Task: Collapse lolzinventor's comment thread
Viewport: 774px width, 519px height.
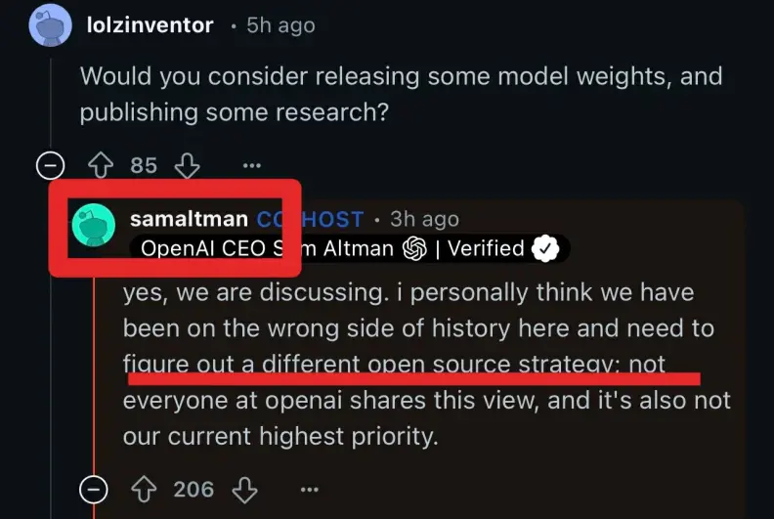Action: tap(50, 165)
